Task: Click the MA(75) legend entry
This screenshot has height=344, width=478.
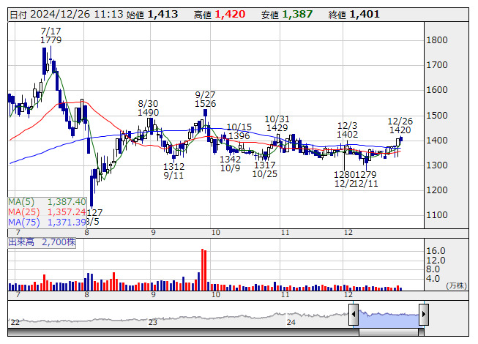Action: 47,222
